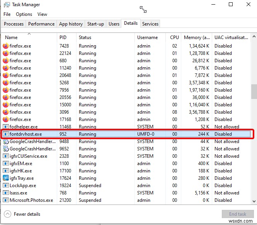This screenshot has width=257, height=225.
Task: Click the lsass.exe process icon
Action: coord(6,193)
